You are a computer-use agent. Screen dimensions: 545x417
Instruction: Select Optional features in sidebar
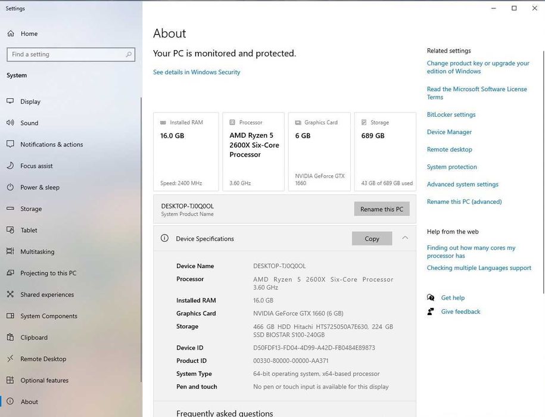click(x=44, y=380)
